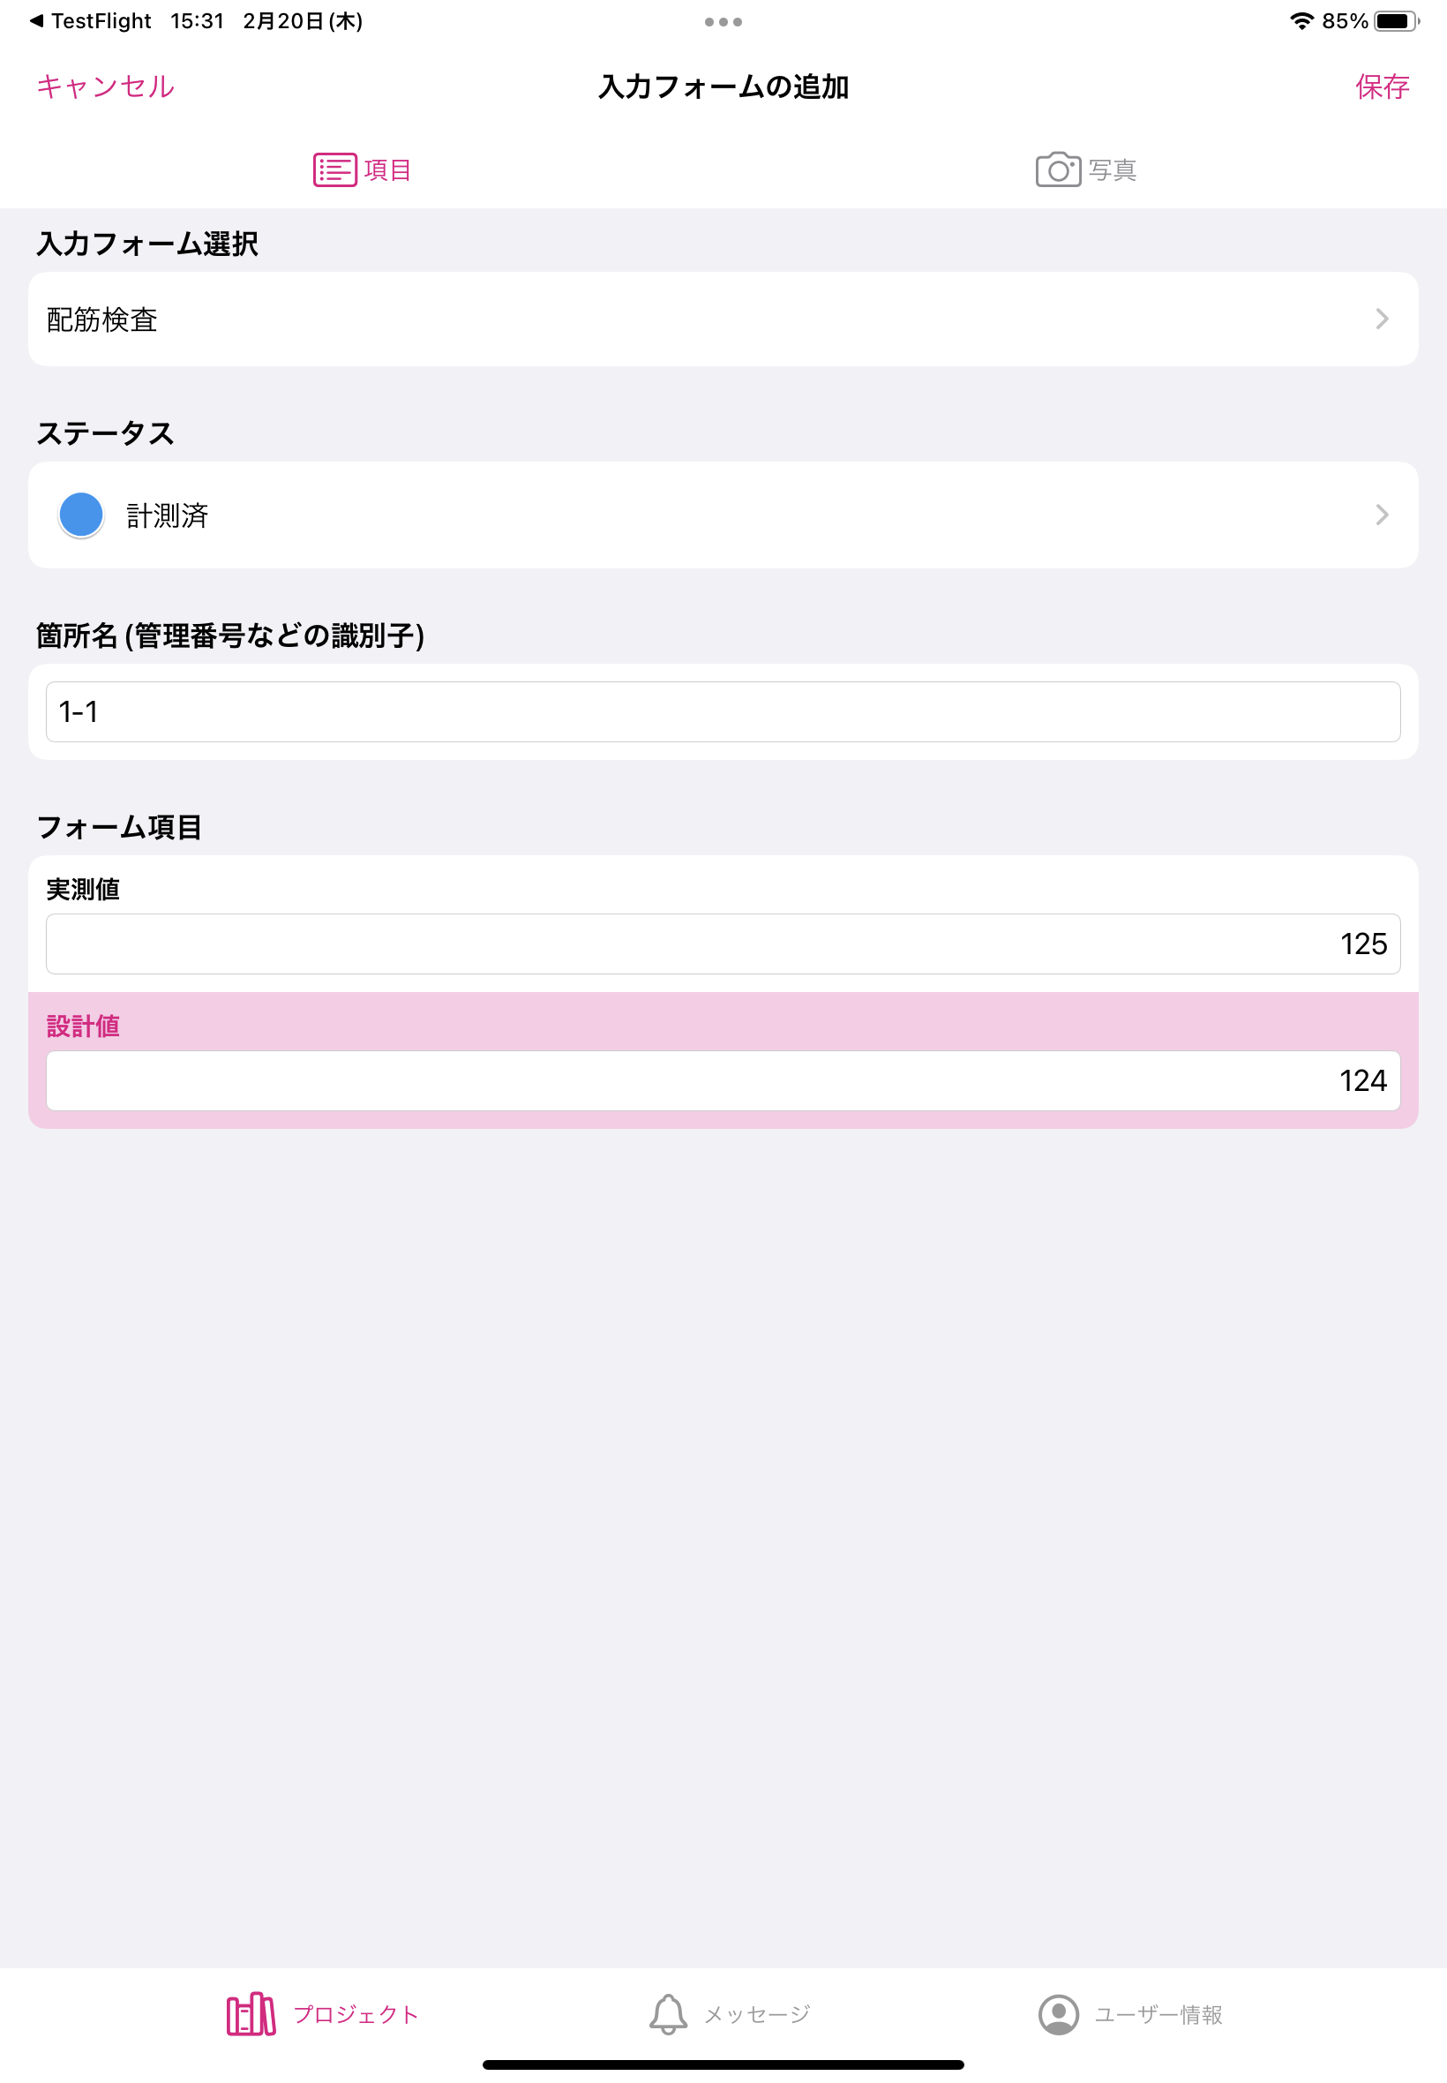Image resolution: width=1447 pixels, height=2083 pixels.
Task: Tap the blue 計測済 status color dot
Action: pos(80,515)
